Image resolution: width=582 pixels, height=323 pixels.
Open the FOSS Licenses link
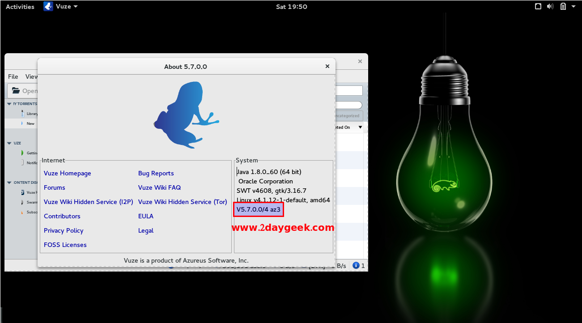(x=65, y=245)
